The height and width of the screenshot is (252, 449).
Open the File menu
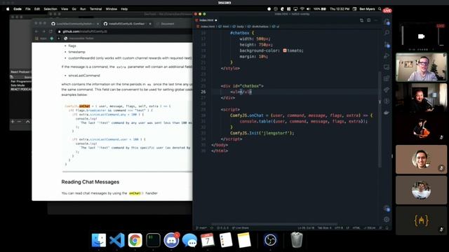point(28,9)
